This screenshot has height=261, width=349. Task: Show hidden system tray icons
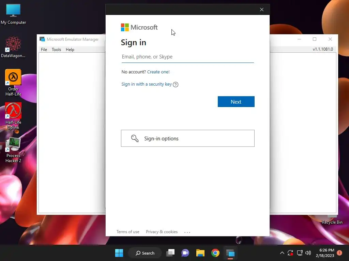(x=282, y=253)
